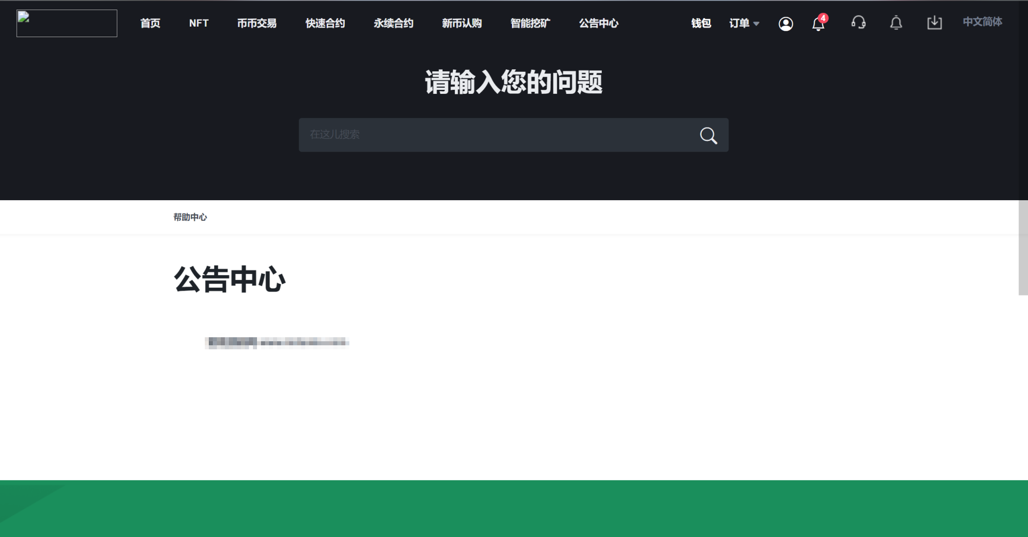Click the plain bell alert icon
This screenshot has width=1028, height=537.
tap(896, 23)
